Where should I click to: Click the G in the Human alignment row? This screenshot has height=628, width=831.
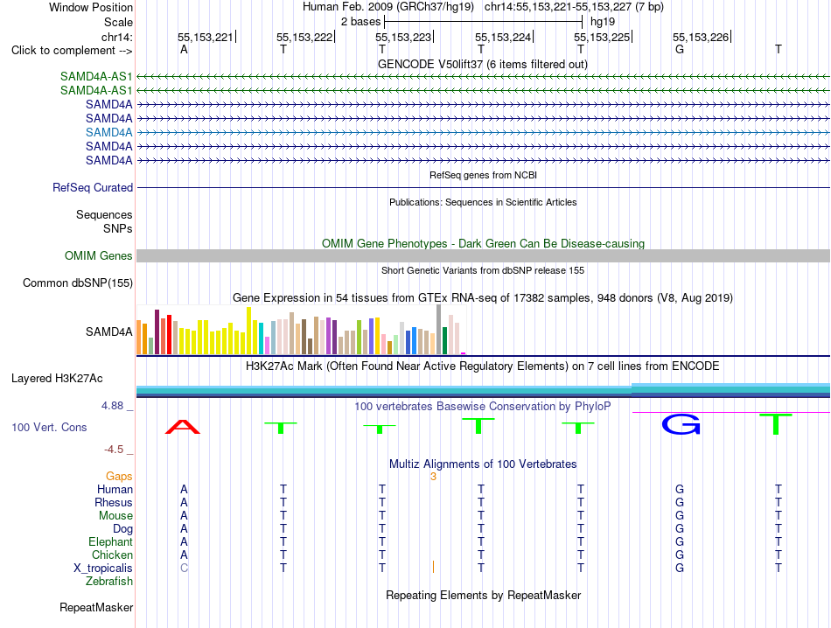680,489
